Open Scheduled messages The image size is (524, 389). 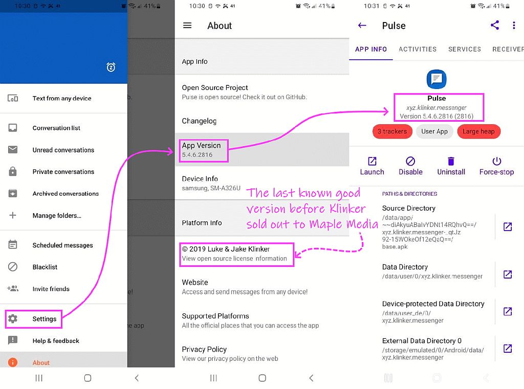tap(63, 245)
